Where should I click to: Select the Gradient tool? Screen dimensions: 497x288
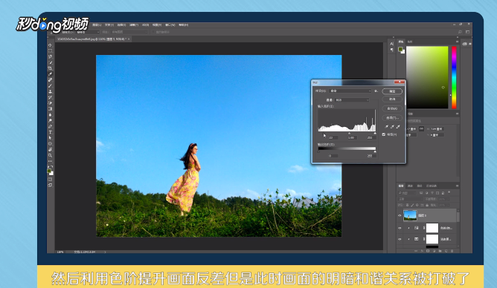[50, 109]
